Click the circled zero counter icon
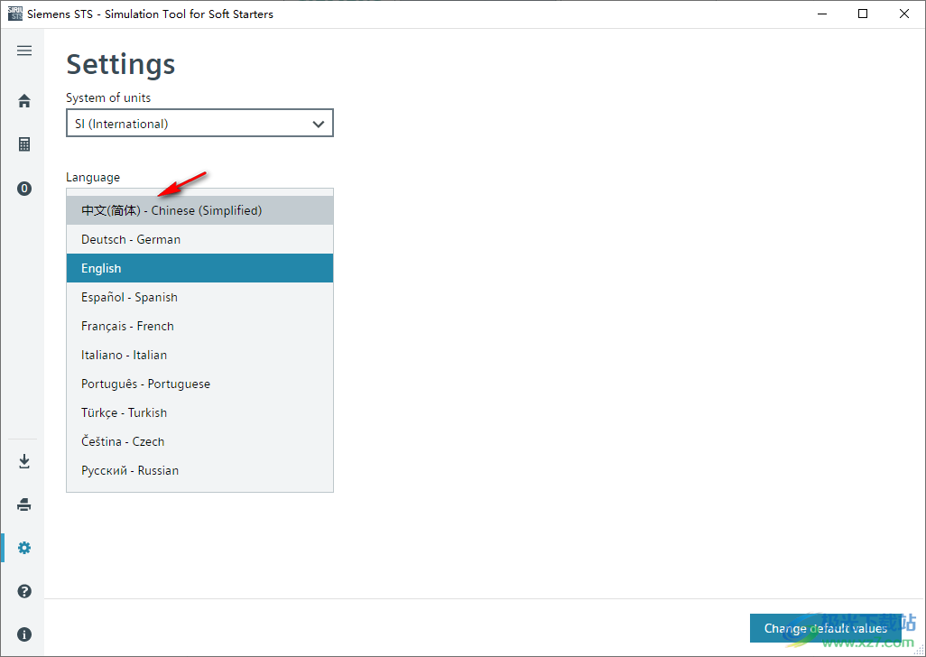 [x=24, y=189]
